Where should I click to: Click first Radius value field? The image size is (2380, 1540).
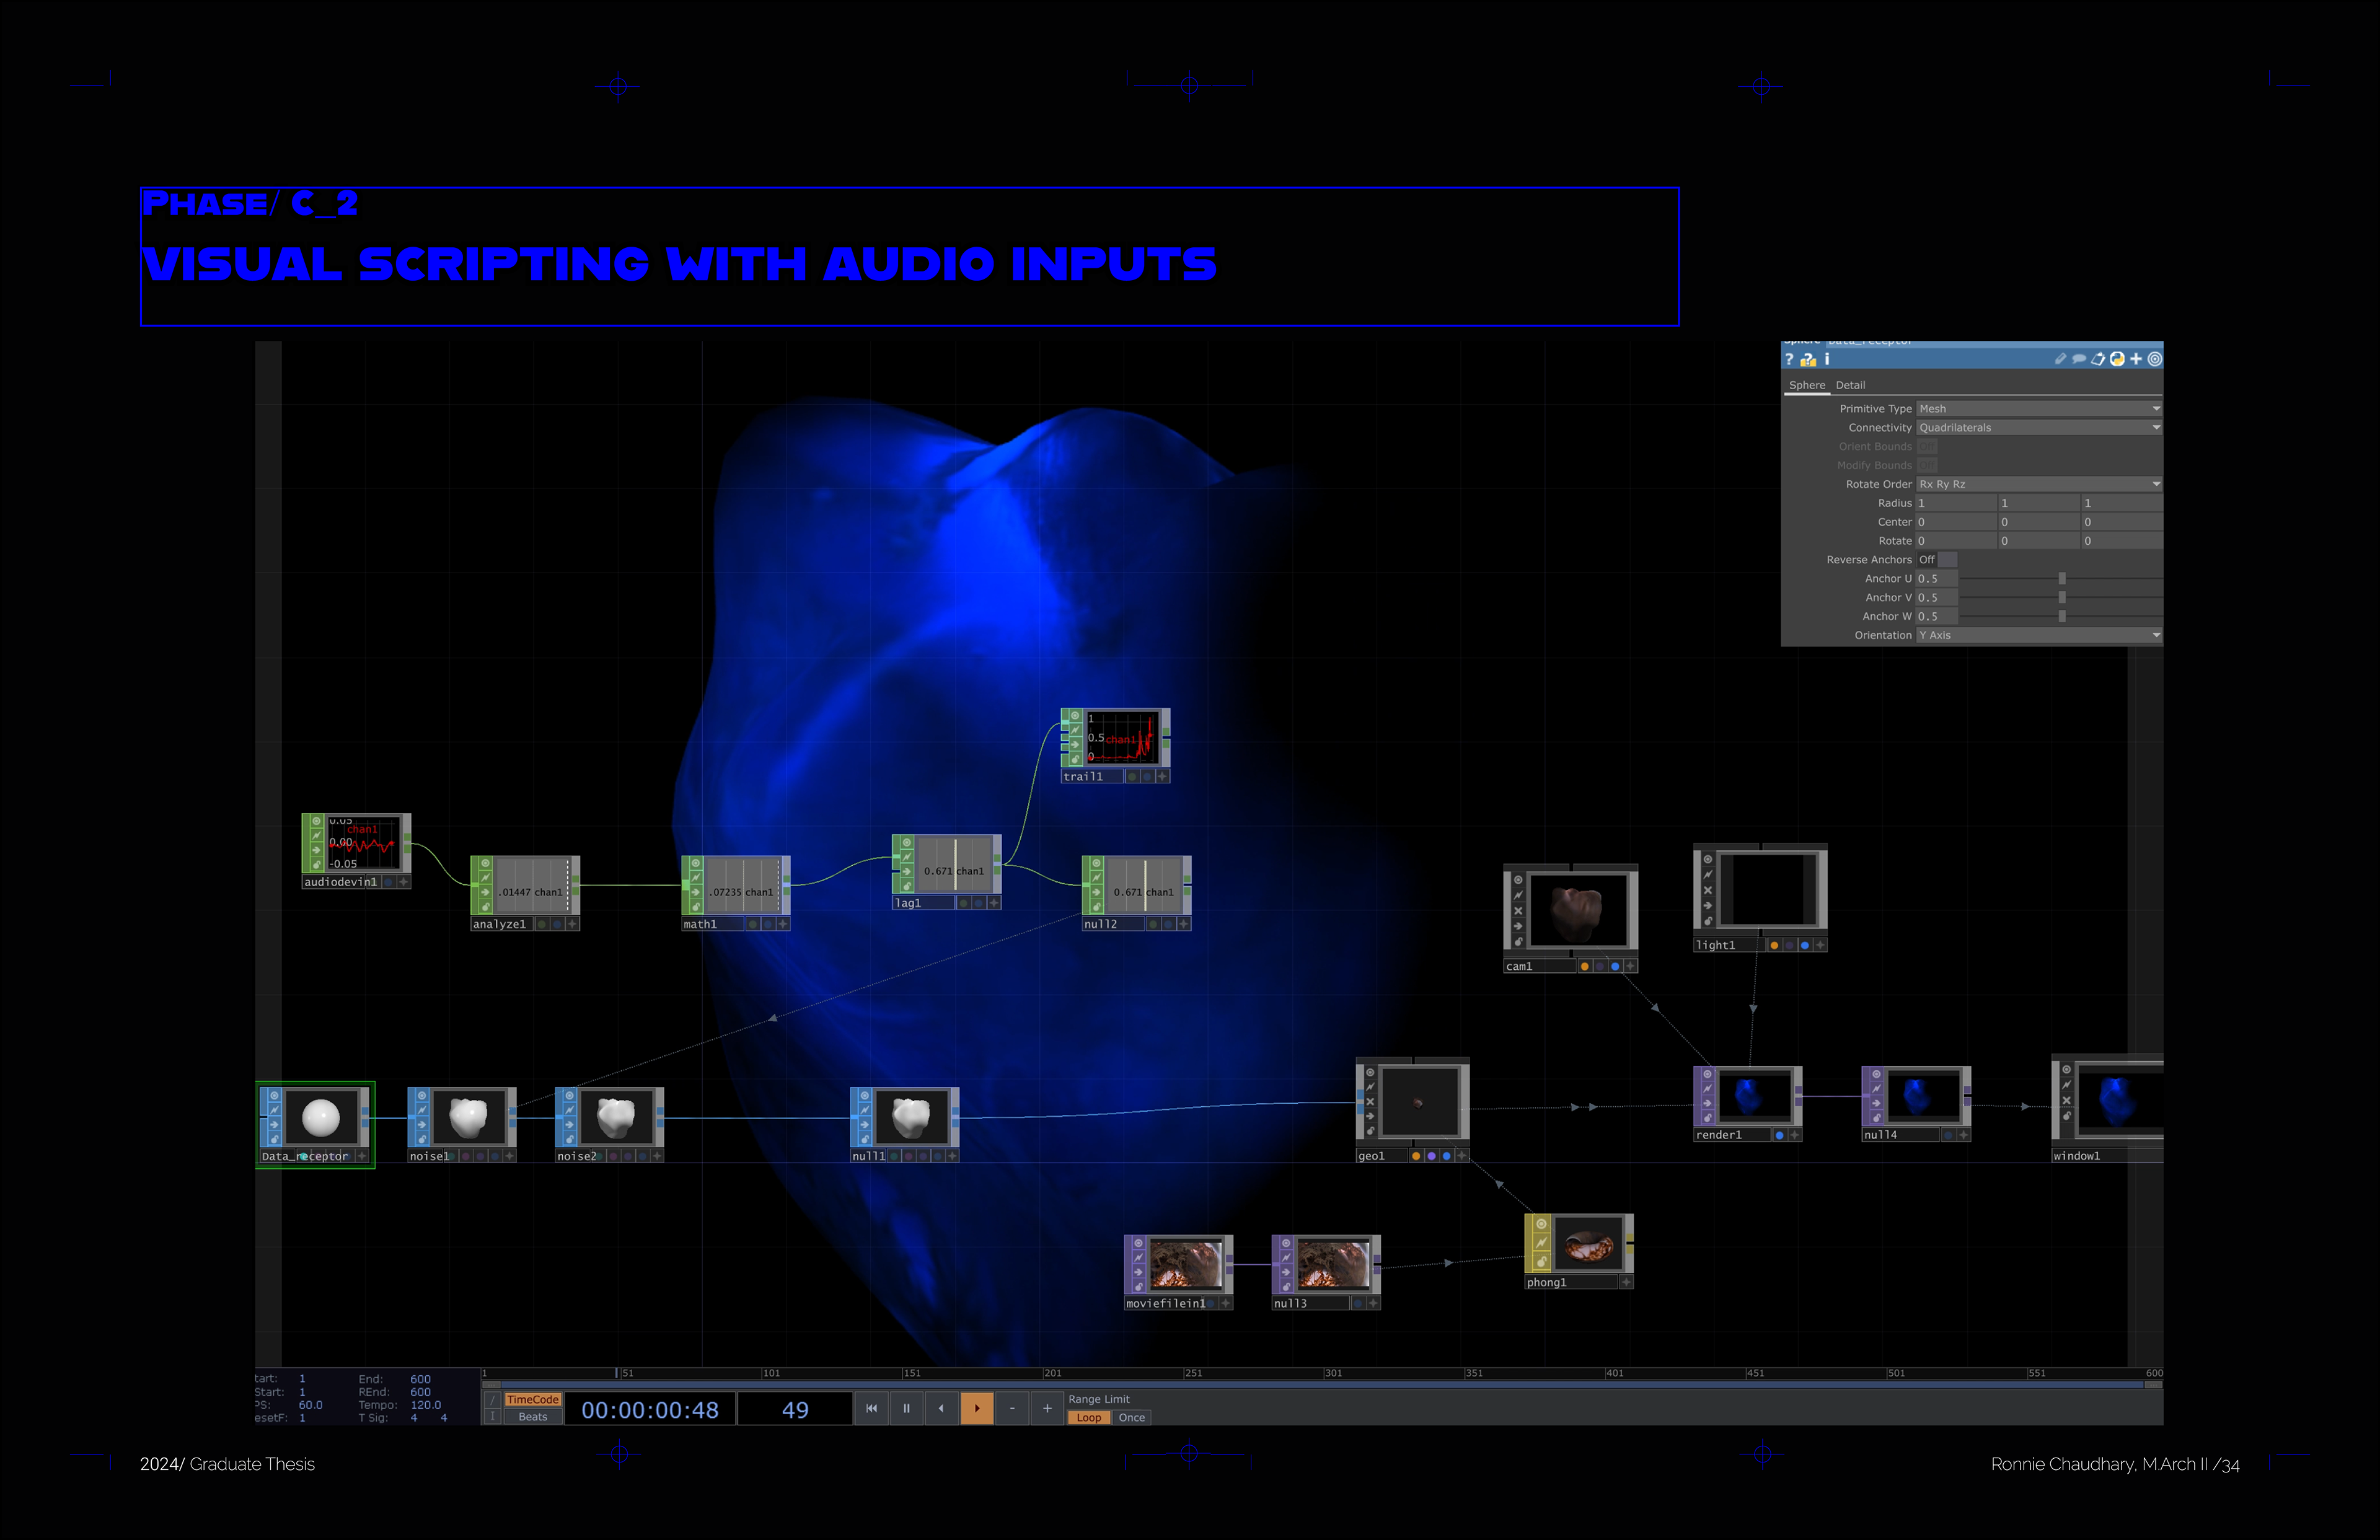pos(1957,503)
